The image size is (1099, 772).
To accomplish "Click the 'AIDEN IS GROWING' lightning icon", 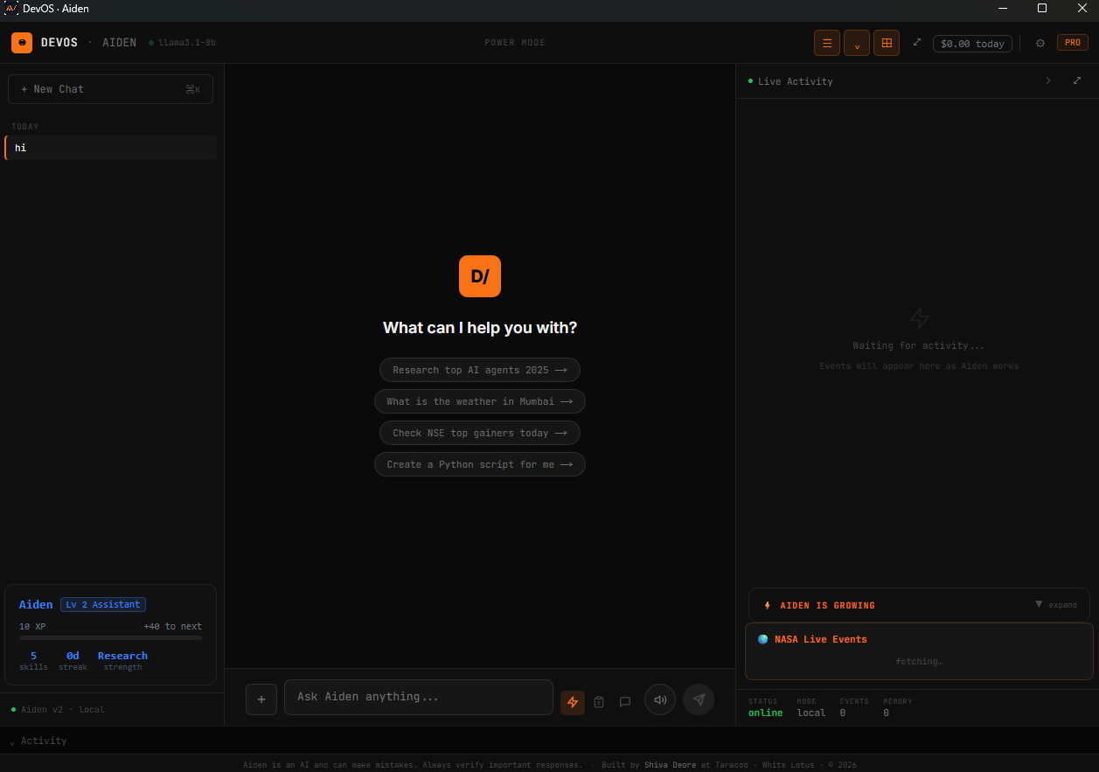I will (768, 605).
